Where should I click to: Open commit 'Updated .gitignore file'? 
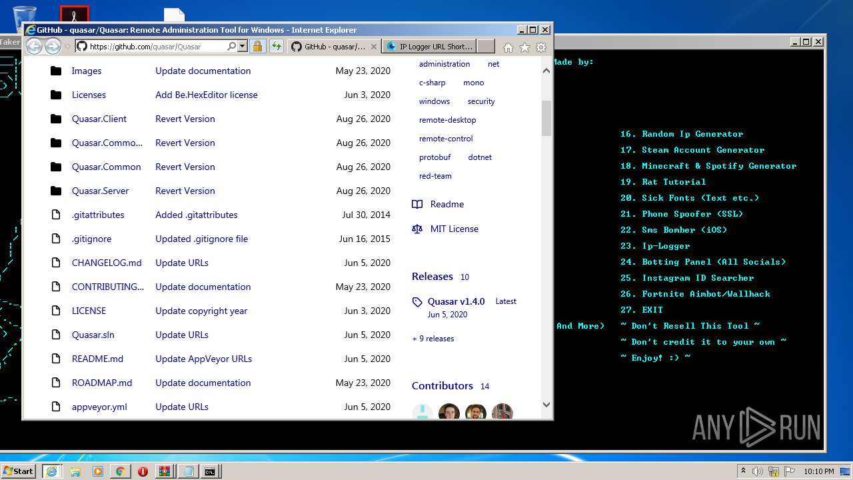click(x=201, y=239)
